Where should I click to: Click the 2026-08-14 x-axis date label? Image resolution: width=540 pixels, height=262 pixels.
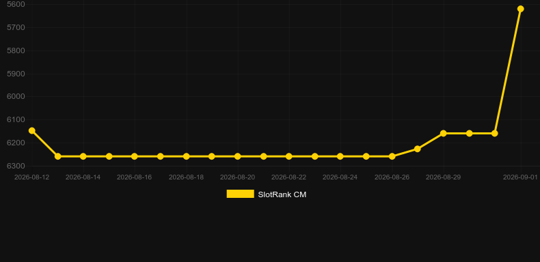pyautogui.click(x=83, y=177)
